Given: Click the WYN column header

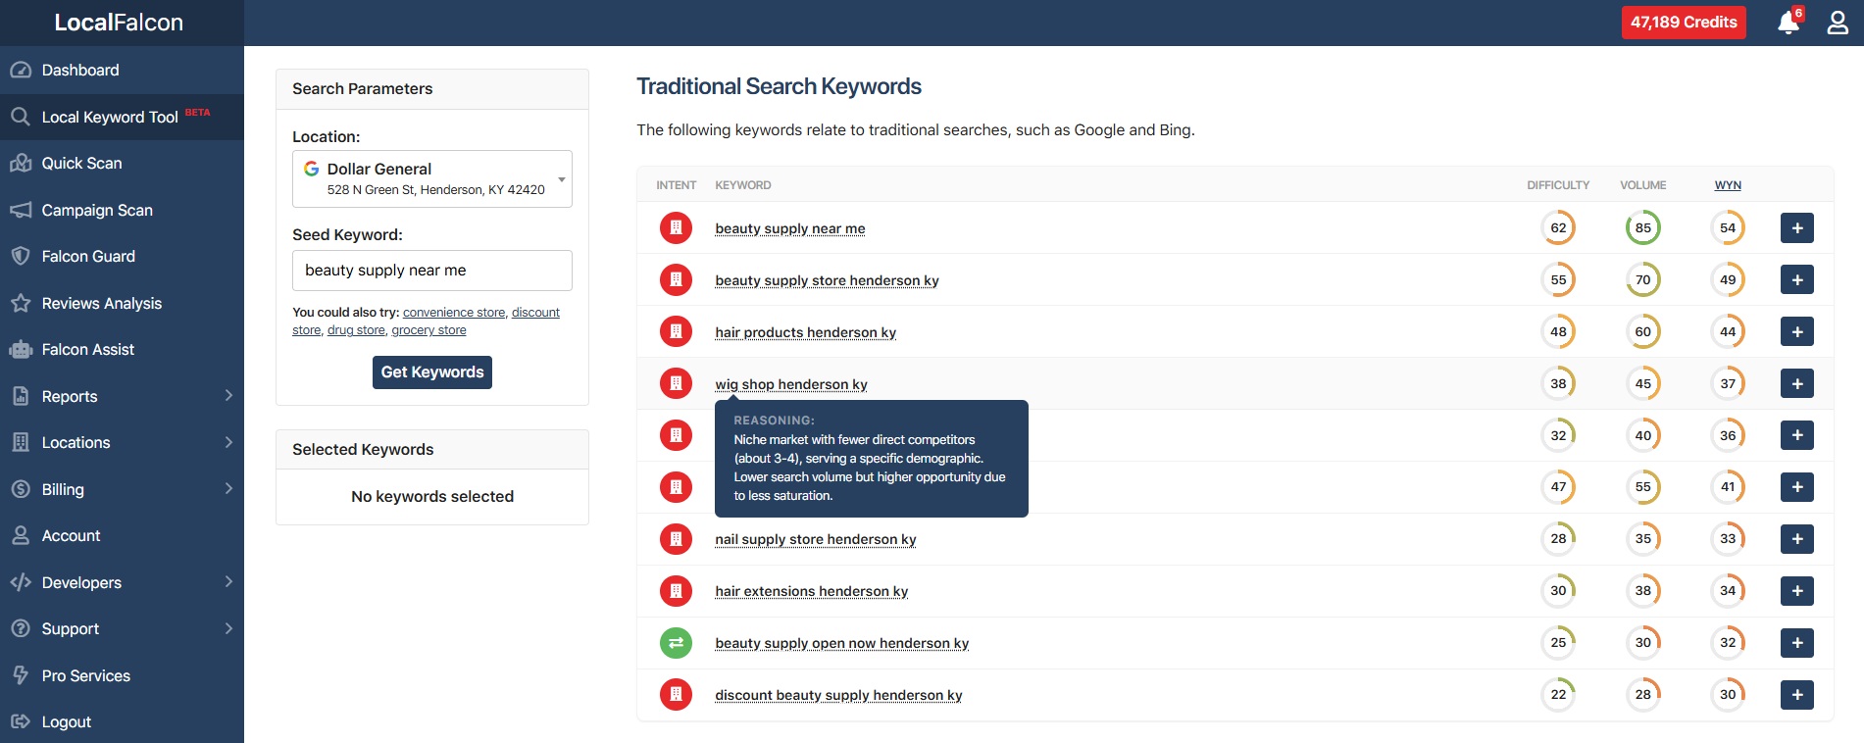Looking at the screenshot, I should pyautogui.click(x=1728, y=185).
